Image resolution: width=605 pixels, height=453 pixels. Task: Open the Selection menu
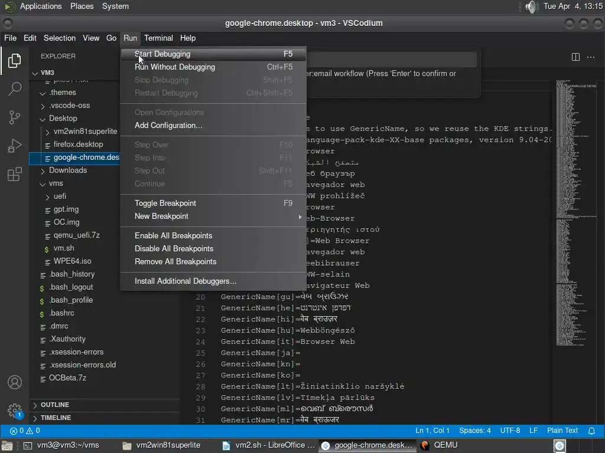60,38
